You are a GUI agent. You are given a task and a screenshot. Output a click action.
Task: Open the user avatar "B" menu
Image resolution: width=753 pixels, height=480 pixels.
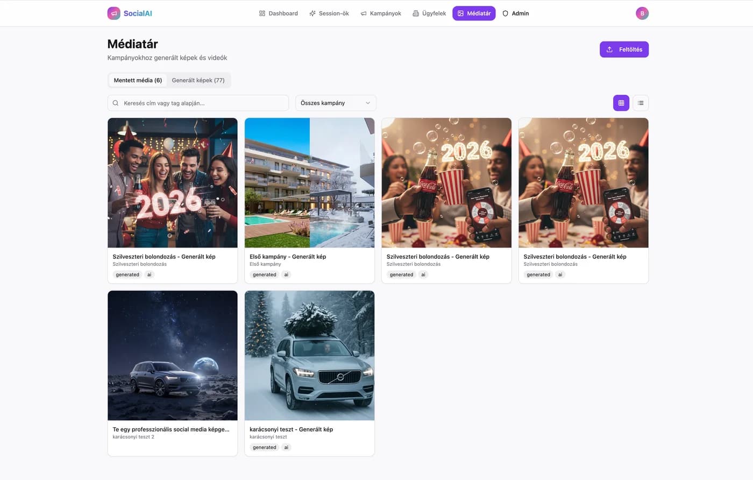pos(642,13)
